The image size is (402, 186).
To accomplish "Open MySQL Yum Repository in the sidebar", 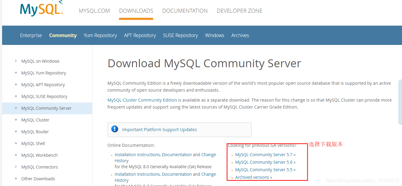I will coord(44,73).
